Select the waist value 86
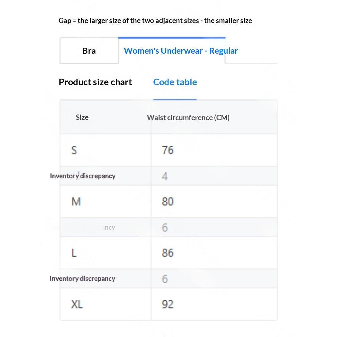The height and width of the screenshot is (337, 337). (x=168, y=253)
